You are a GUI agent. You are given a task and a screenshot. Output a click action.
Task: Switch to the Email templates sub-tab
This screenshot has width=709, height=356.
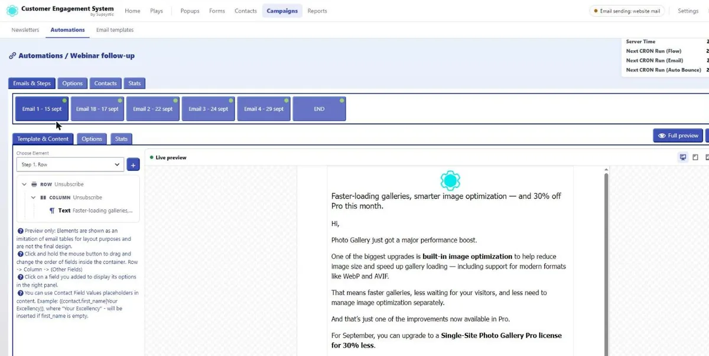[x=115, y=30]
